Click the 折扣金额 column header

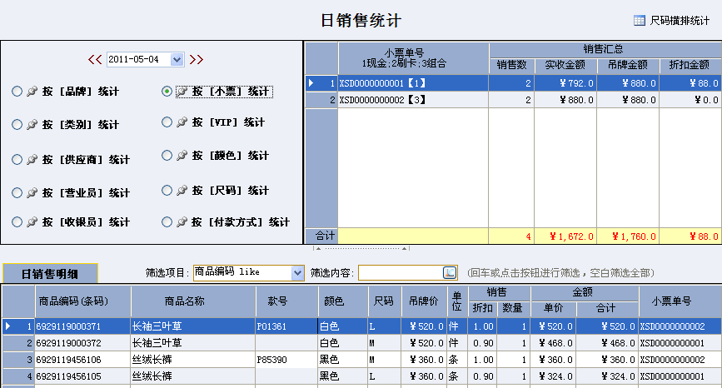click(690, 65)
